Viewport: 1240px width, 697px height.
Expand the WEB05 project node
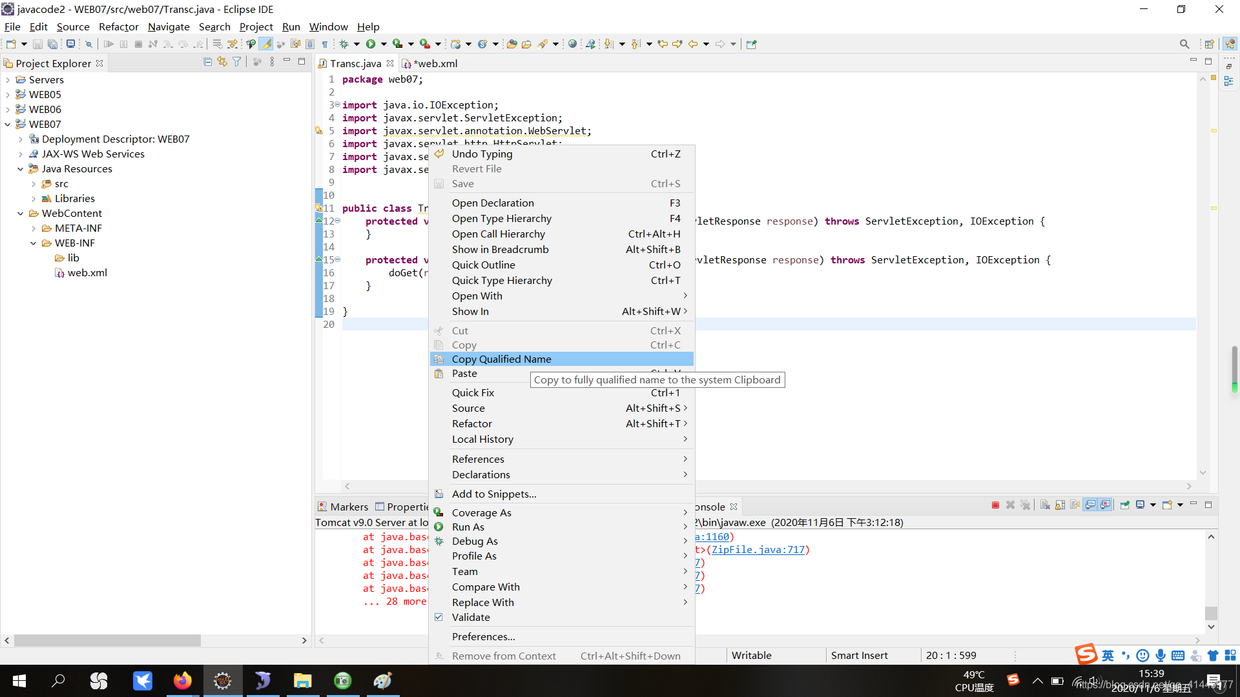[7, 95]
